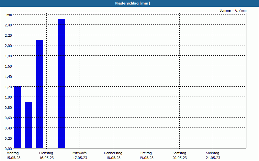Screen dimensions: 259x161
Task: Select the 2,10 mm blue bar
Action: (x=39, y=94)
